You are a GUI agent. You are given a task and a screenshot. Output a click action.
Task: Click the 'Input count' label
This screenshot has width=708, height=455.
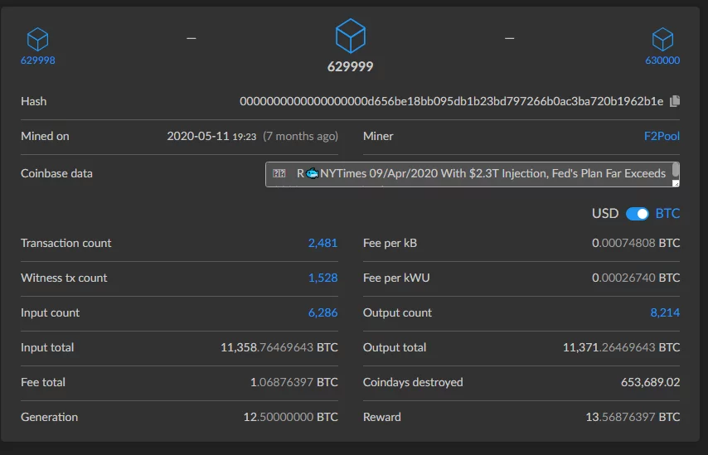point(50,312)
